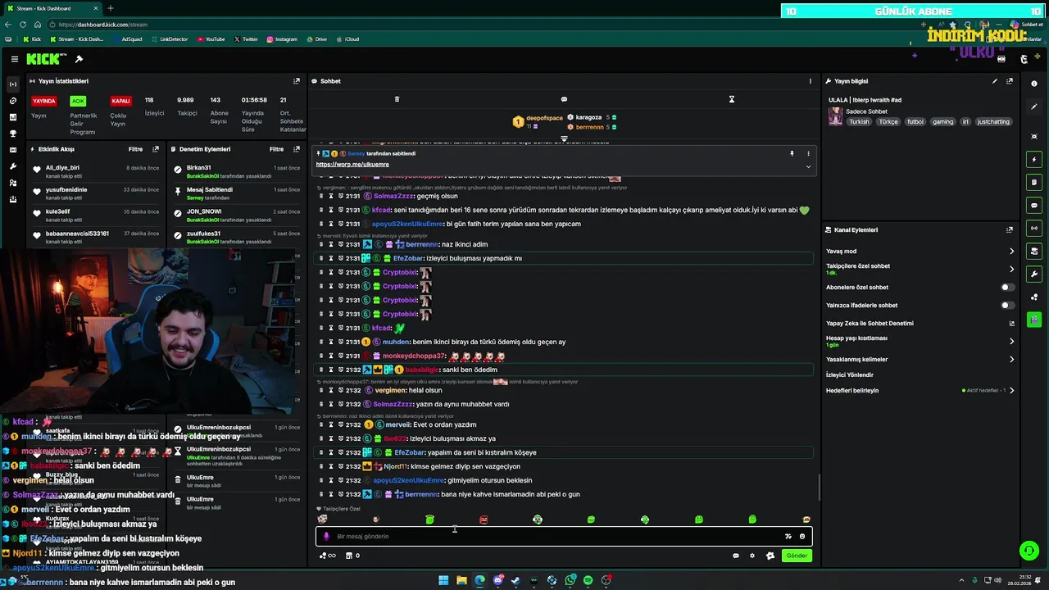The image size is (1049, 590).
Task: Open the community users icon in the left sidebar
Action: 12,183
